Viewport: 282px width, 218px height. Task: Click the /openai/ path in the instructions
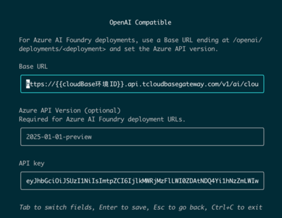click(248, 40)
